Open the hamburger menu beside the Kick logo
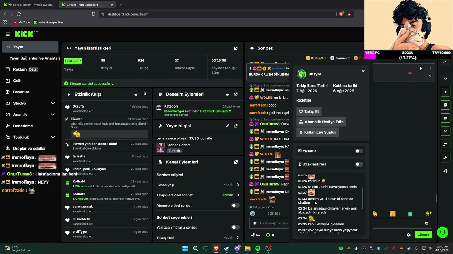453x254 pixels. click(7, 34)
